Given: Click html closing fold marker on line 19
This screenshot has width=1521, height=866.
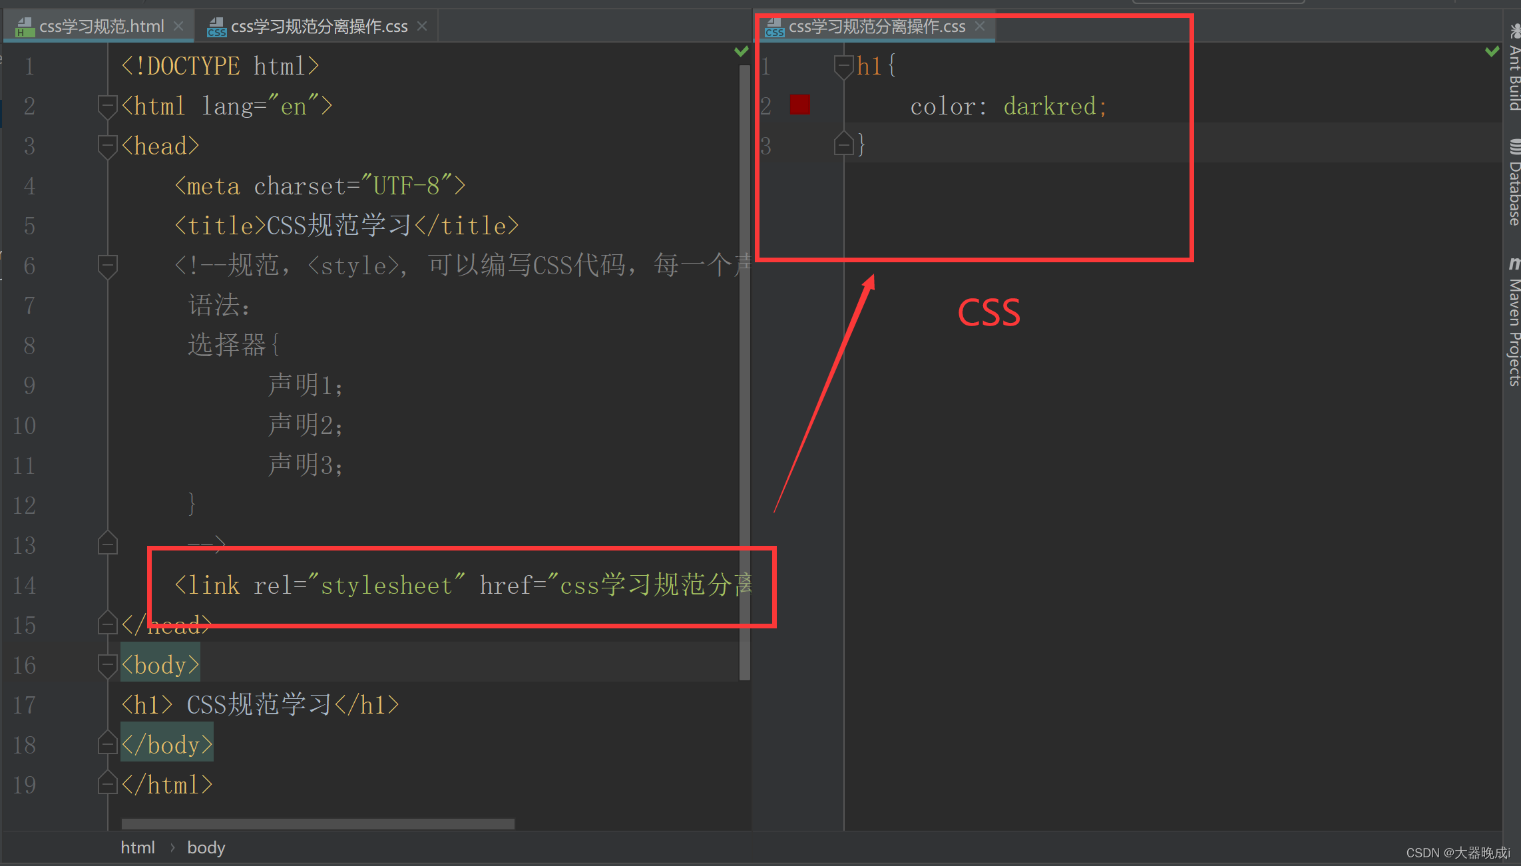Looking at the screenshot, I should pos(107,783).
